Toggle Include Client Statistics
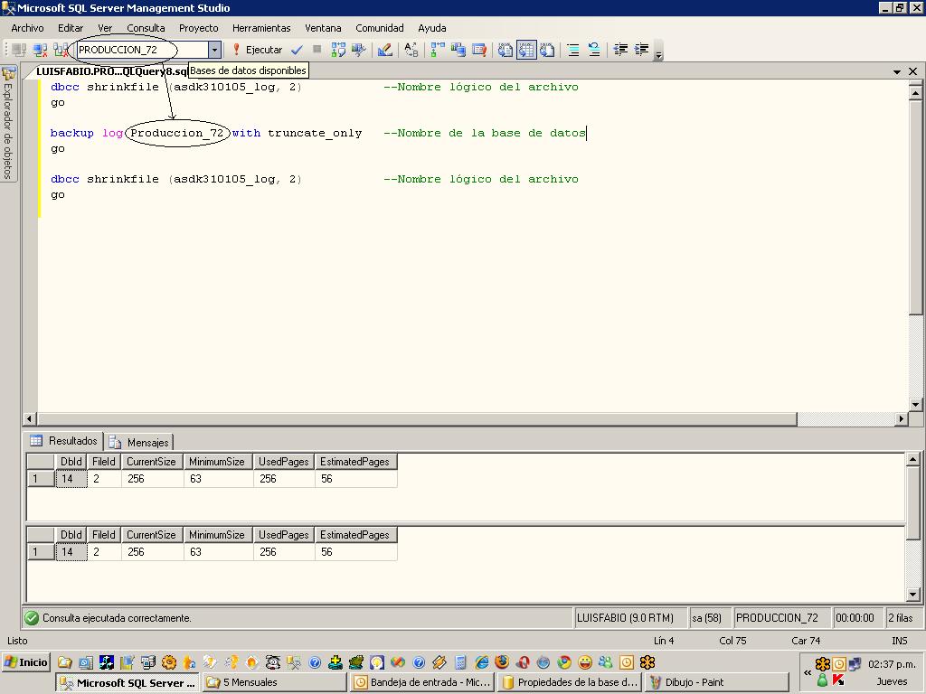Screen dimensions: 926x694 (458, 51)
